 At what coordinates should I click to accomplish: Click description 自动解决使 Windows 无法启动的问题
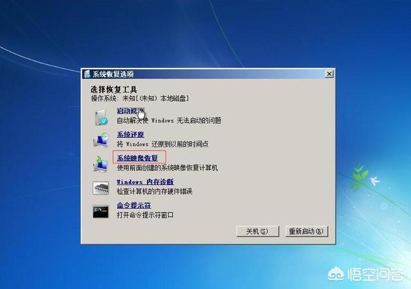(x=169, y=120)
